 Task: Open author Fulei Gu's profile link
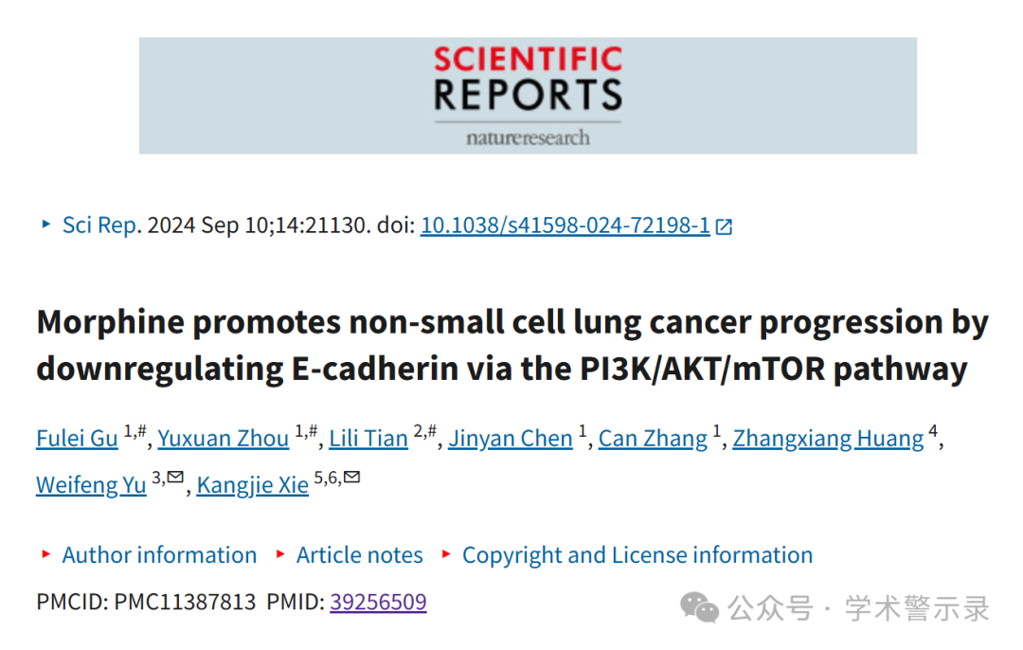click(x=77, y=439)
